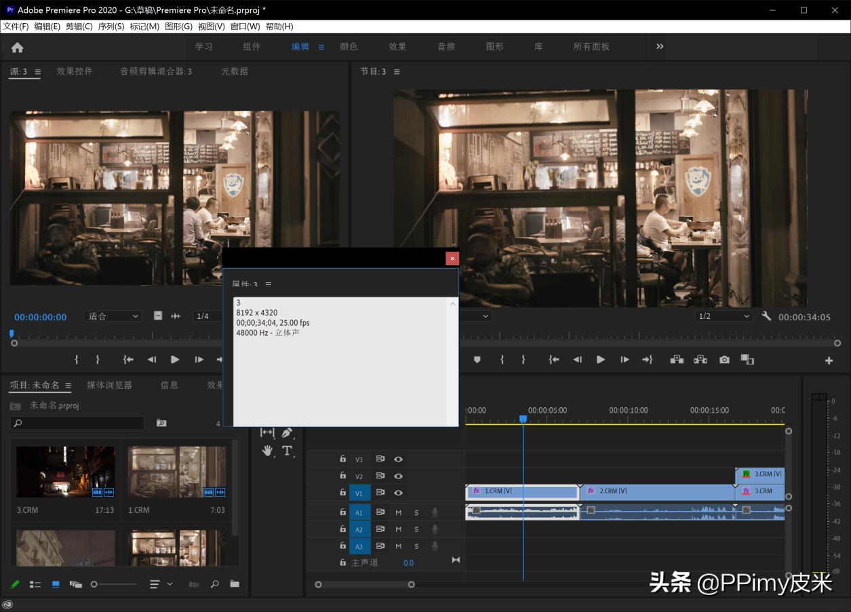Viewport: 851px width, 612px height.
Task: Select the Hand tool in the timeline toolbar
Action: (x=267, y=450)
